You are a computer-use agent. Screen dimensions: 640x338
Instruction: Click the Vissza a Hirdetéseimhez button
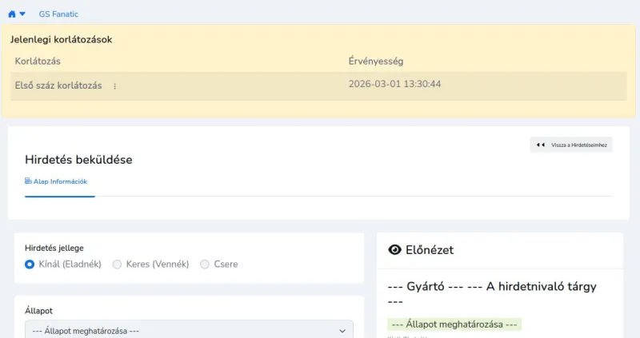[571, 145]
